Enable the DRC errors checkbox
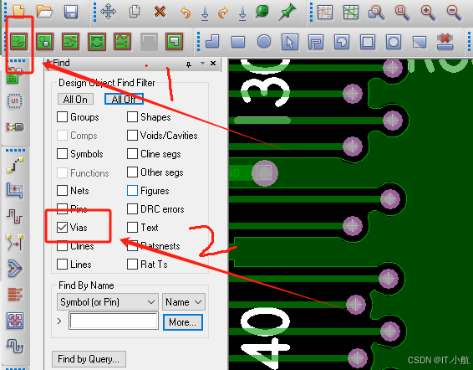473x370 pixels. [132, 209]
